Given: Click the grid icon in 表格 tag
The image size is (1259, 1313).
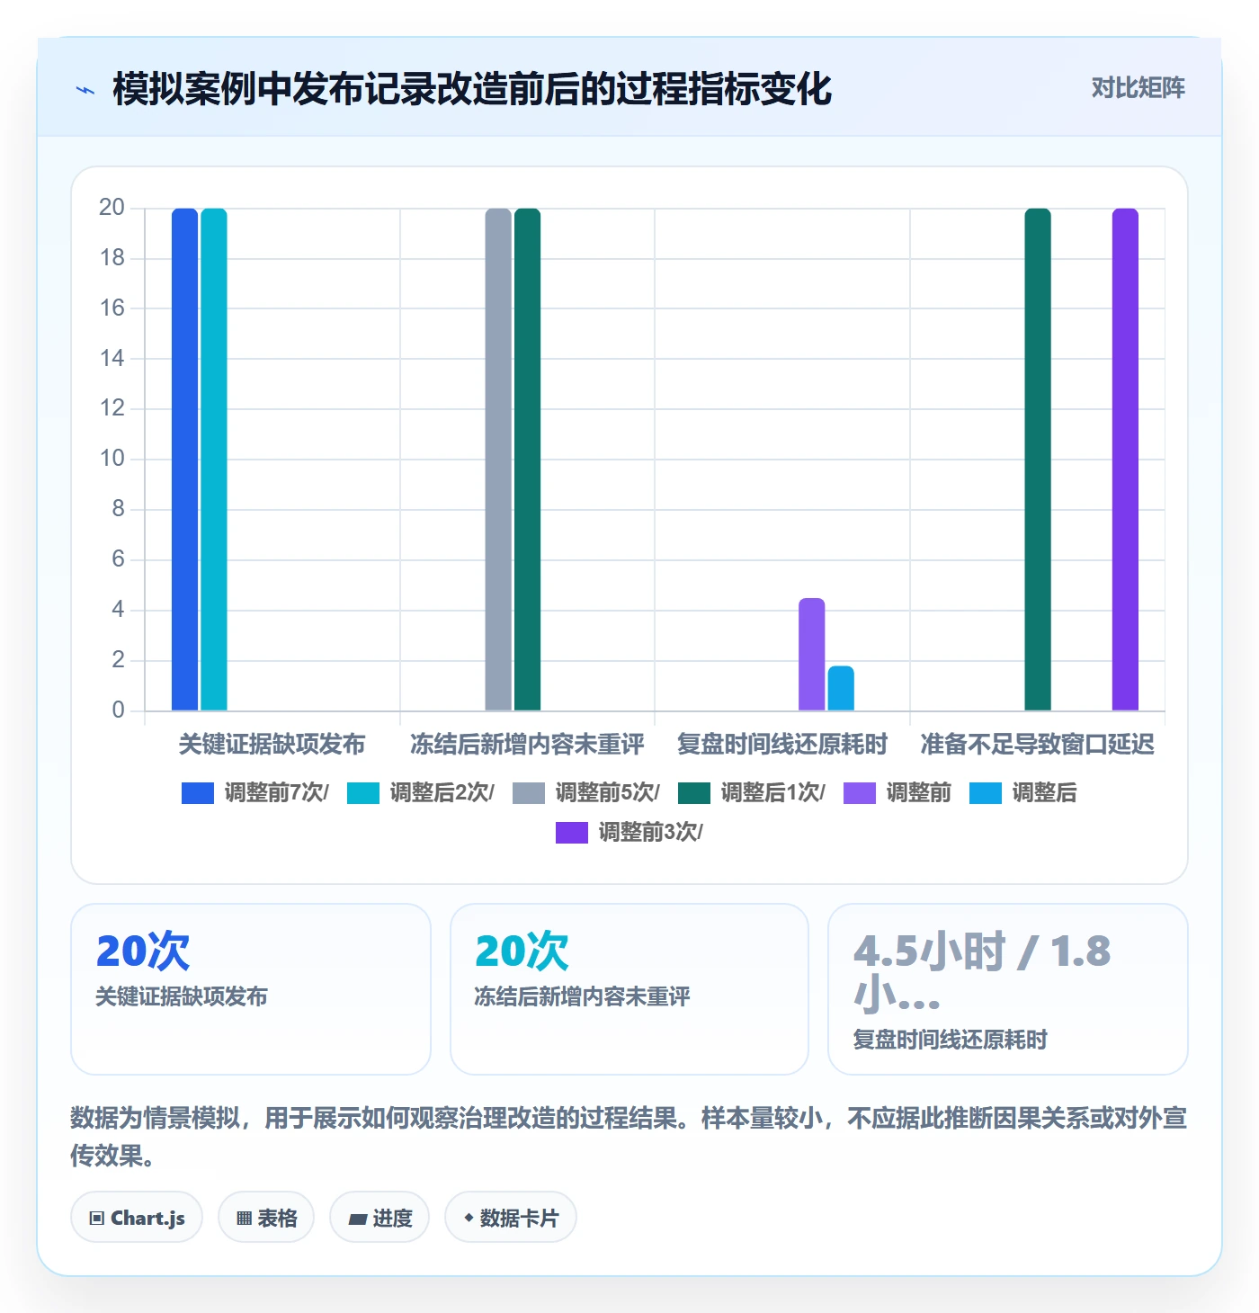Looking at the screenshot, I should tap(244, 1219).
